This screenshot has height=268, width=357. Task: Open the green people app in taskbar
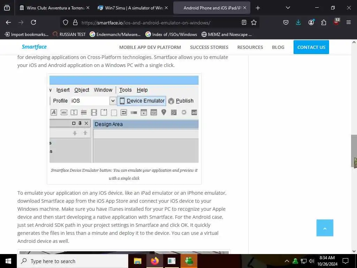point(189,261)
